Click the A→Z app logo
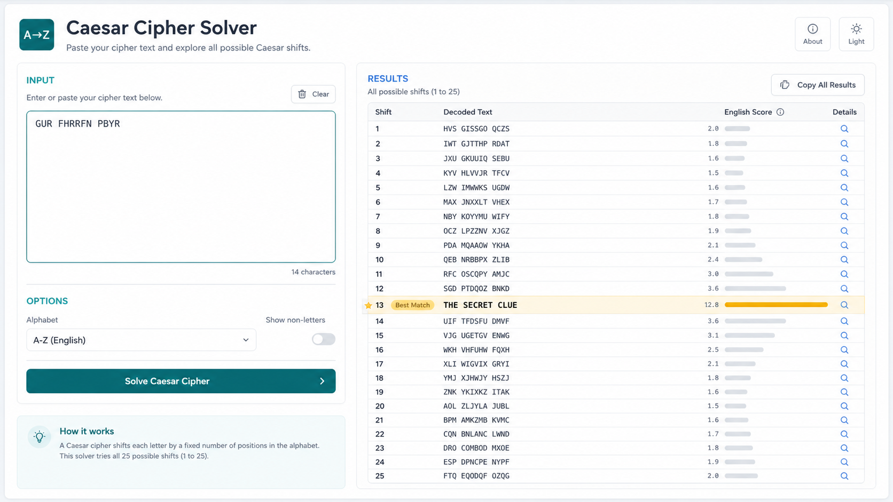The height and width of the screenshot is (502, 893). pos(37,35)
